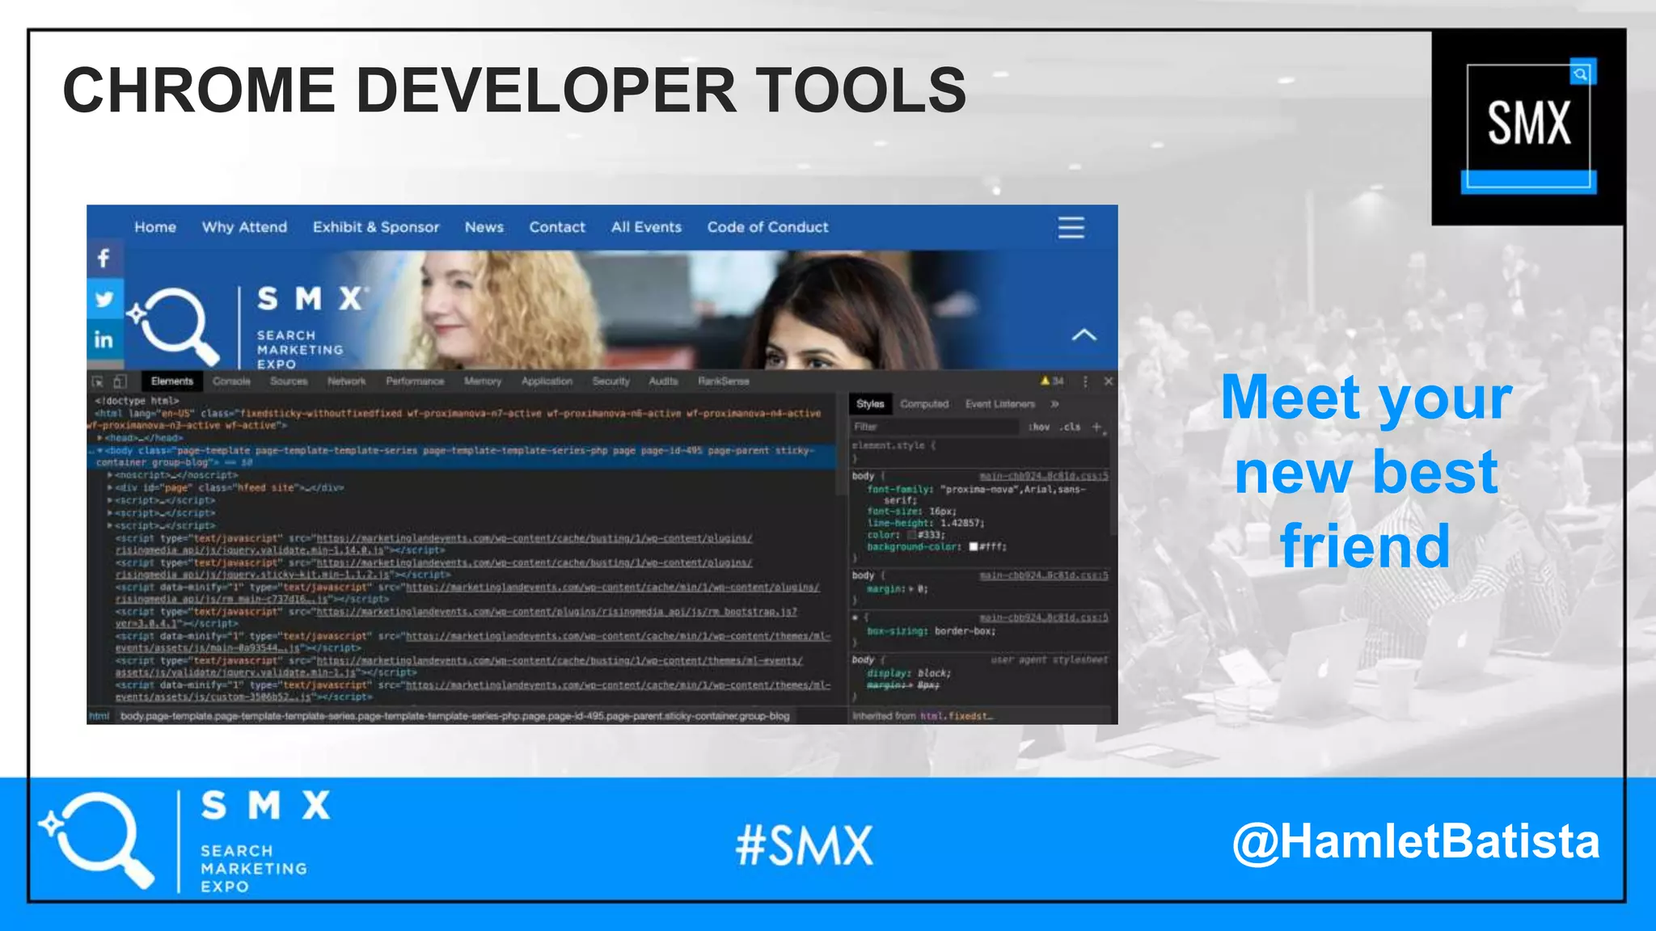
Task: Expand the first collapsed script node
Action: (110, 500)
